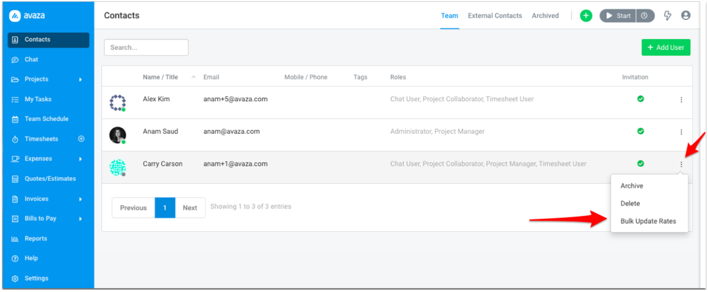The image size is (708, 292).
Task: Click into the contacts Search field
Action: point(146,48)
